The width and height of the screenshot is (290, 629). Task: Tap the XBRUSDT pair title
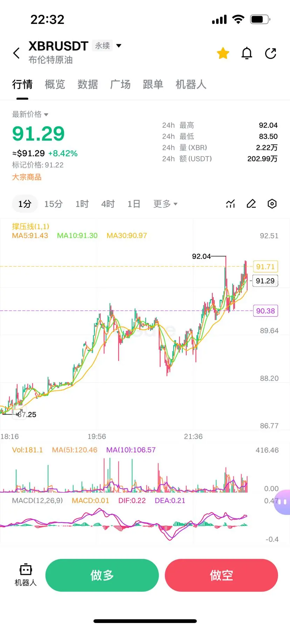tap(58, 46)
